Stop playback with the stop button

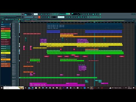pos(30,14)
